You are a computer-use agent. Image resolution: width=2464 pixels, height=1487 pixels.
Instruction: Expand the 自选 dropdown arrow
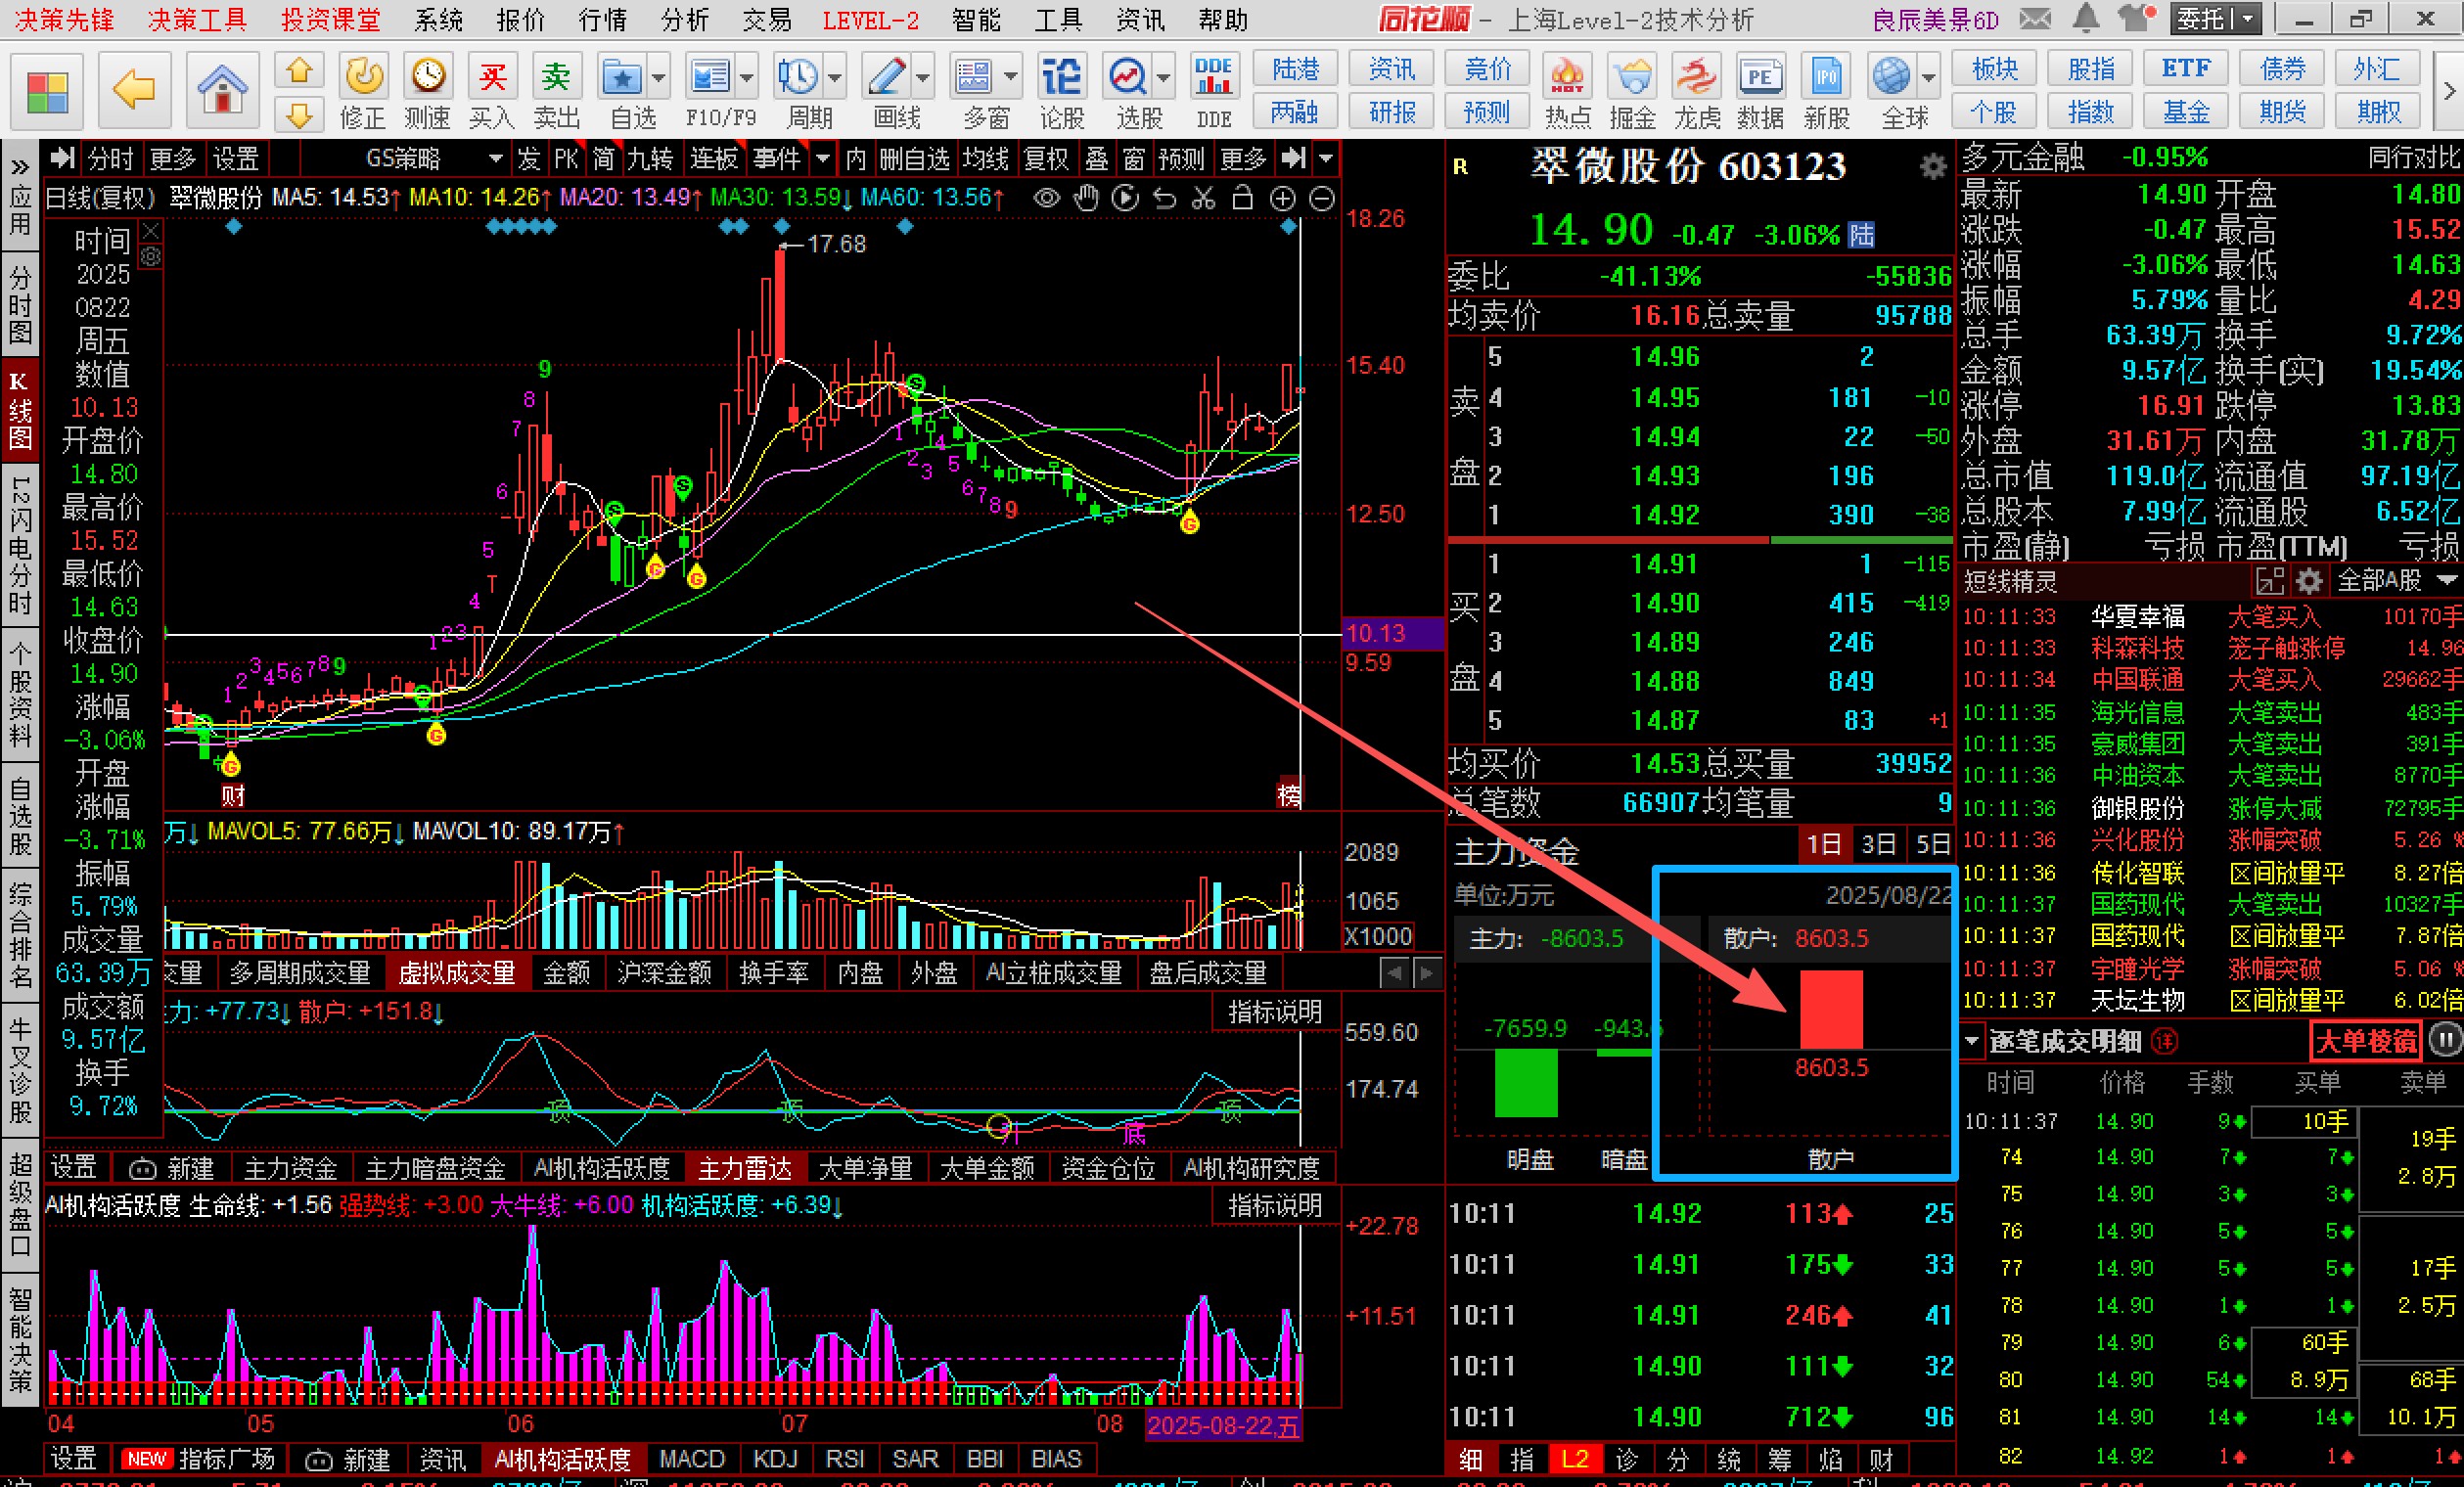659,77
